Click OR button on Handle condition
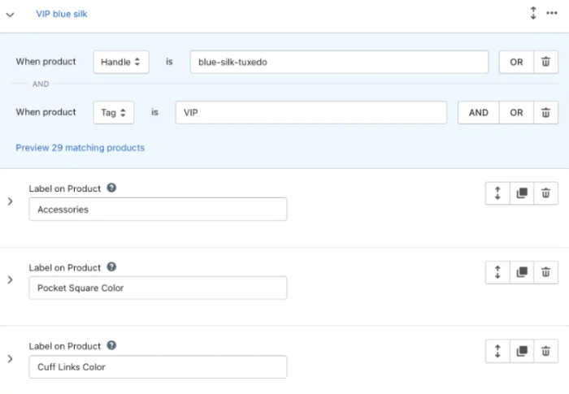The height and width of the screenshot is (394, 569). 516,63
